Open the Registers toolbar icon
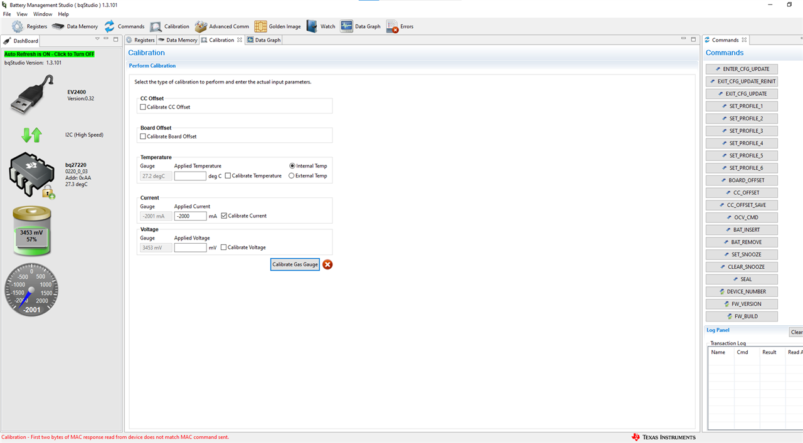 18,26
